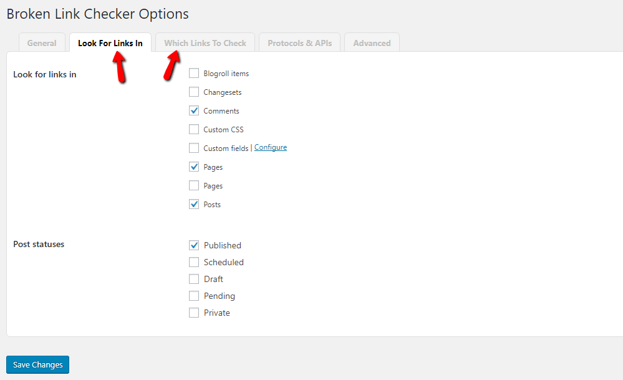Click the 'Look for links in' section label
Viewport: 623px width, 380px height.
44,74
